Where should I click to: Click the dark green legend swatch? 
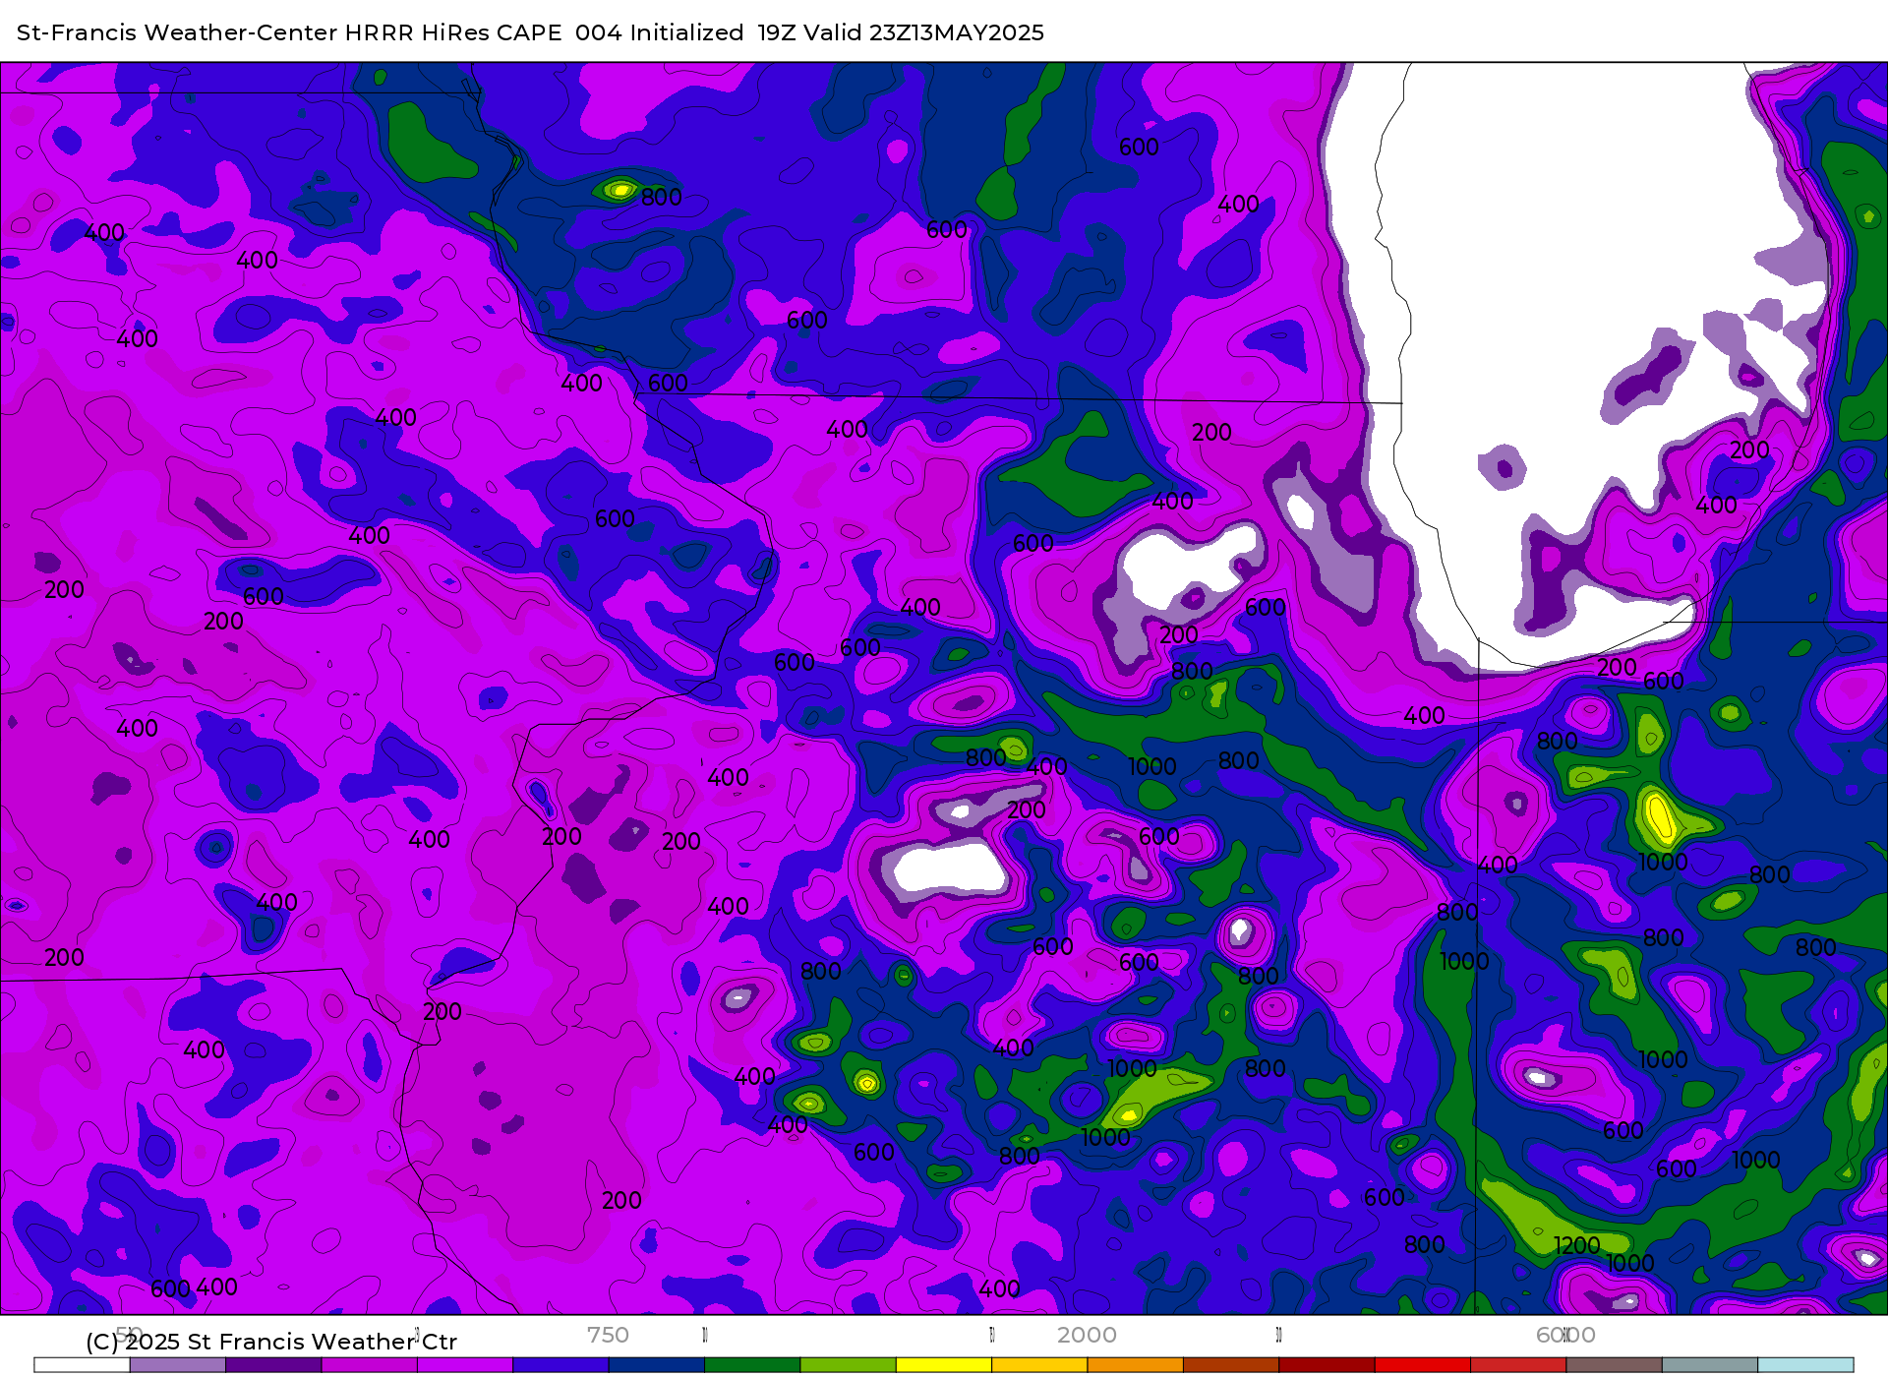point(752,1365)
